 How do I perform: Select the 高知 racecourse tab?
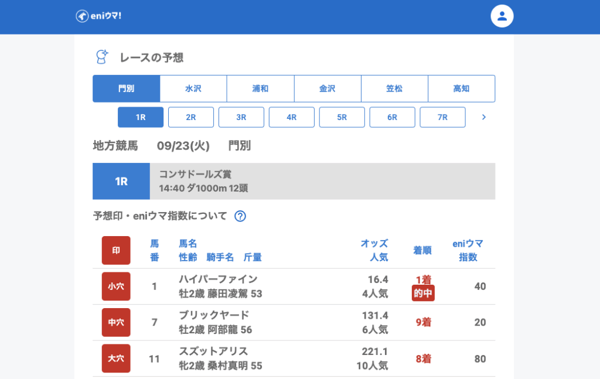coord(461,88)
